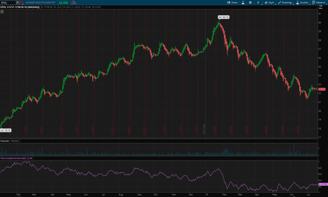
Task: Click the red 22.42 last price tag
Action: [322, 89]
